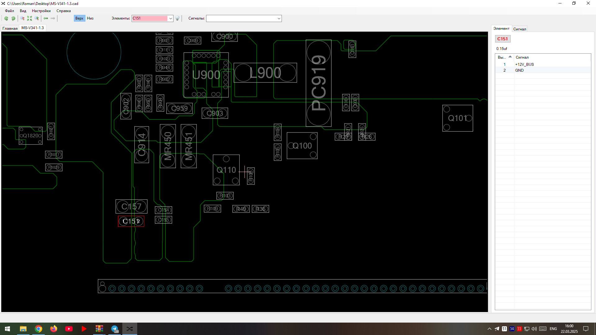Switch to the Низ board side
The height and width of the screenshot is (335, 596).
point(90,18)
